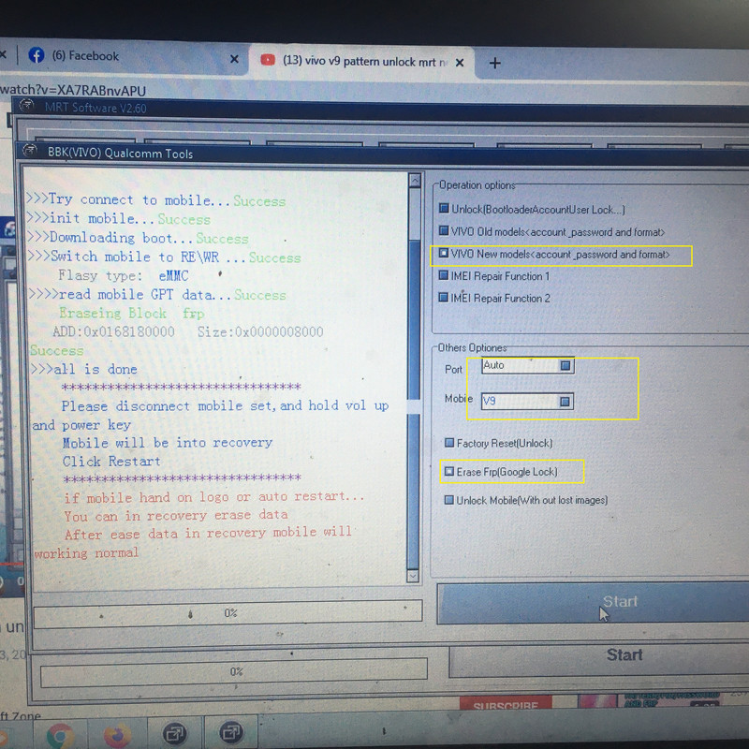
Task: Close the vivo v9 YouTube tab
Action: (x=460, y=63)
